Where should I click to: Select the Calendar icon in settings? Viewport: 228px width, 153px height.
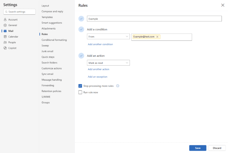[5, 36]
